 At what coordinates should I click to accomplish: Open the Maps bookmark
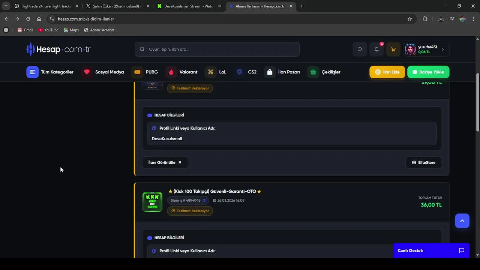(71, 30)
